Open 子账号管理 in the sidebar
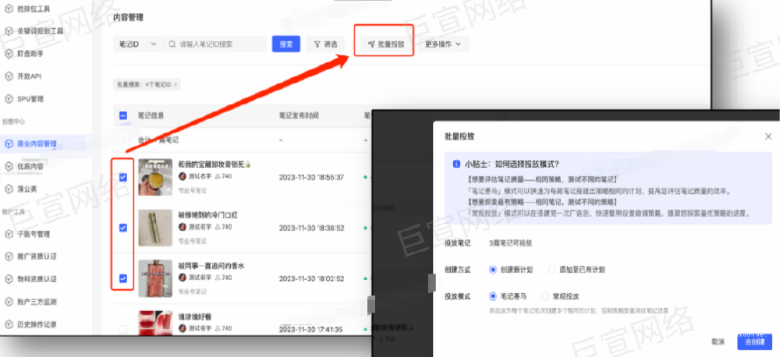This screenshot has width=780, height=357. (33, 234)
